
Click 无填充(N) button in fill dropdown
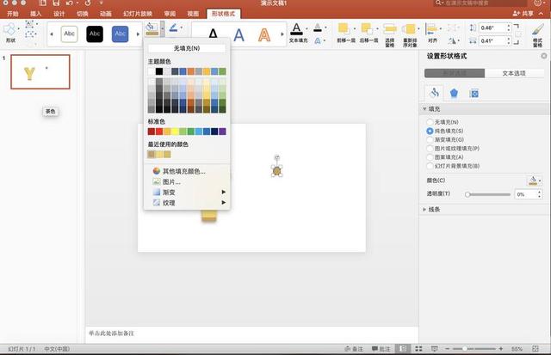(185, 48)
